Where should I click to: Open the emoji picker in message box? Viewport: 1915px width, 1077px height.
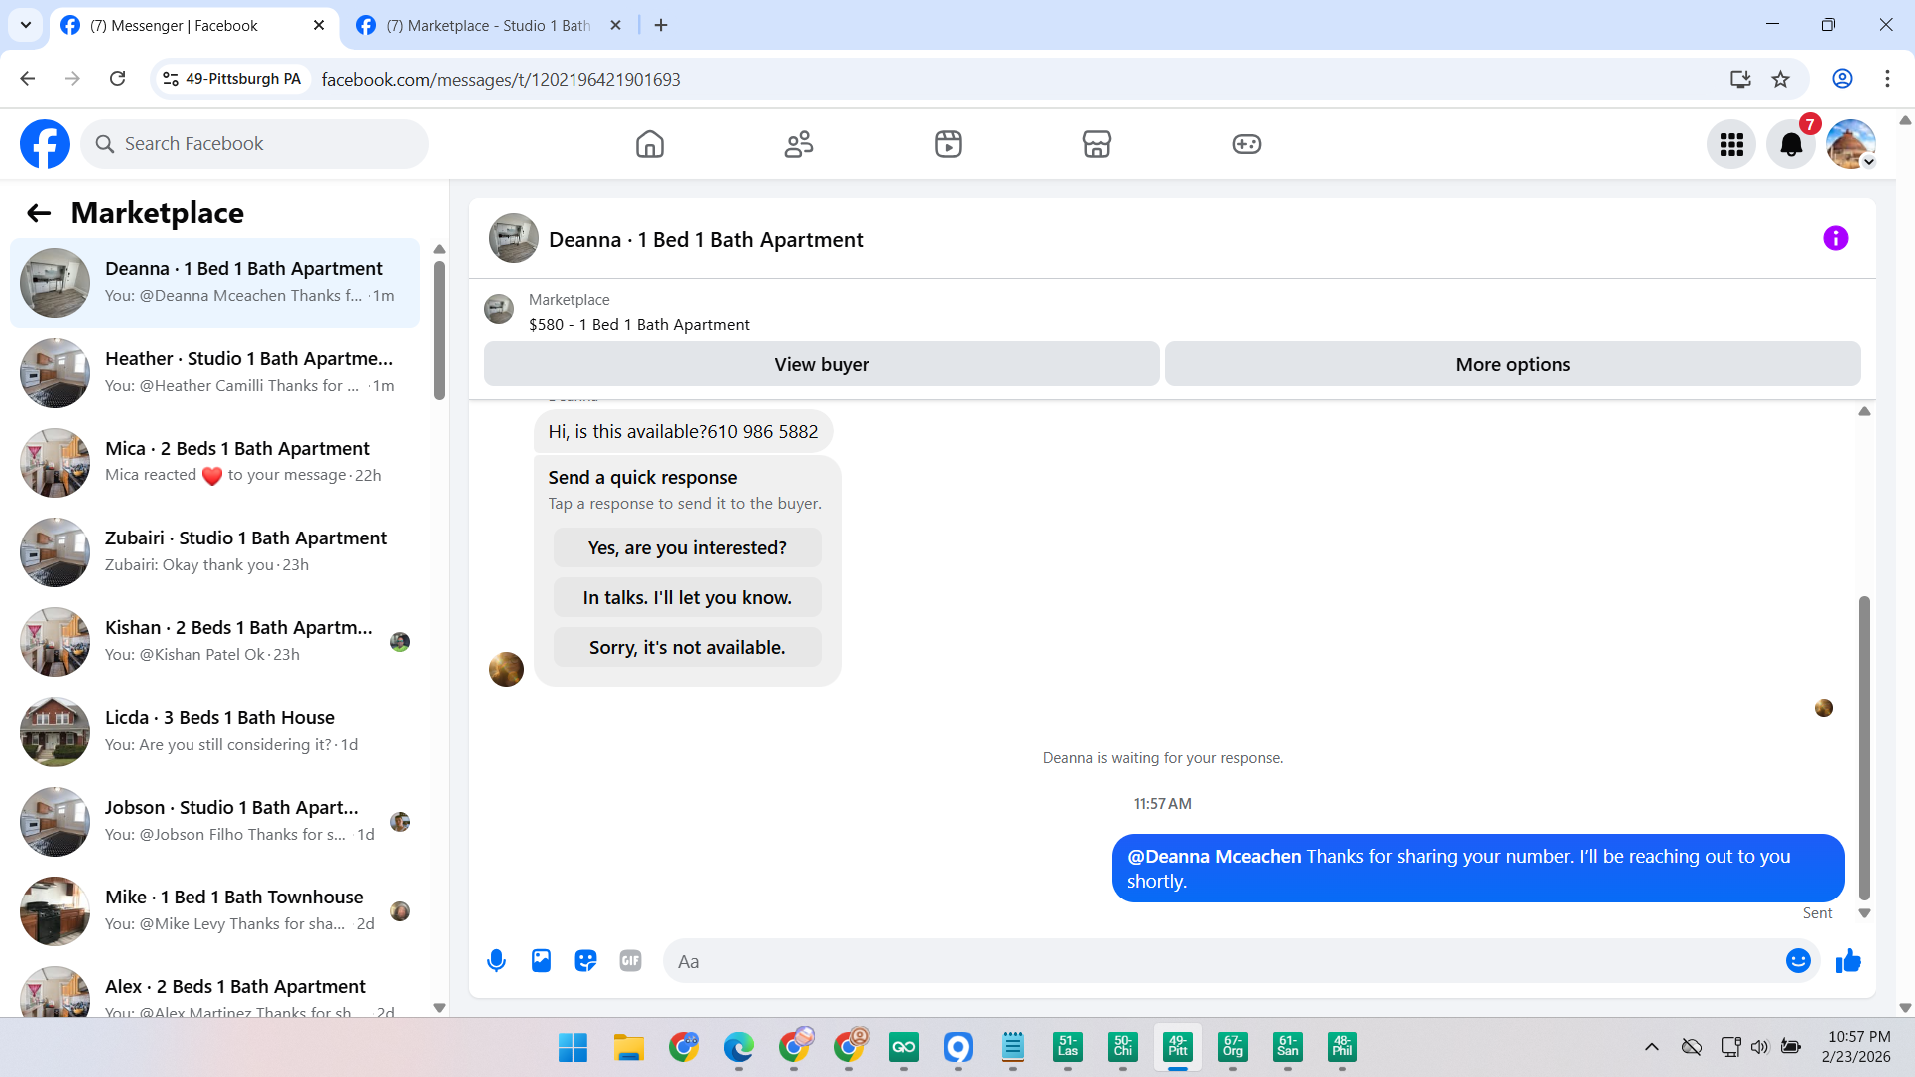click(x=1798, y=961)
